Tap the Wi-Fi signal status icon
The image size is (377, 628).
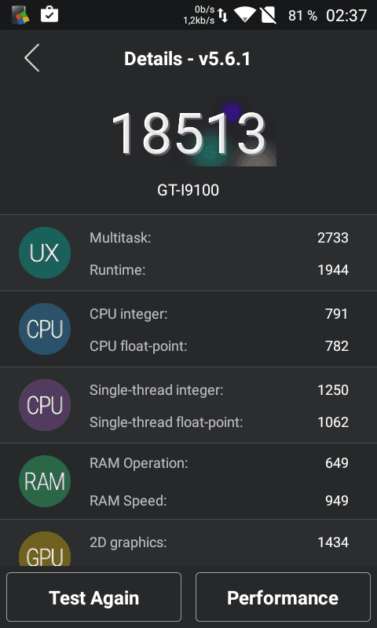click(245, 15)
